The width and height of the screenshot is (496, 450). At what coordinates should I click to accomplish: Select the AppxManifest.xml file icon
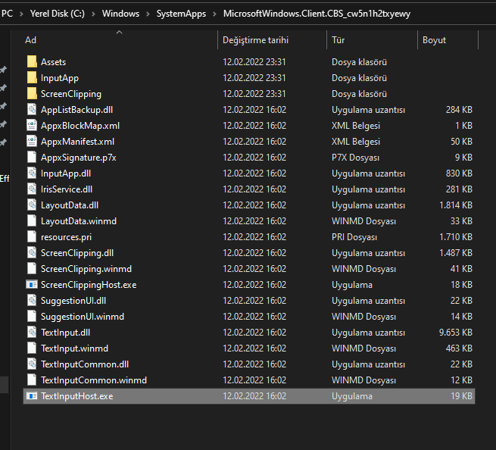pos(32,141)
